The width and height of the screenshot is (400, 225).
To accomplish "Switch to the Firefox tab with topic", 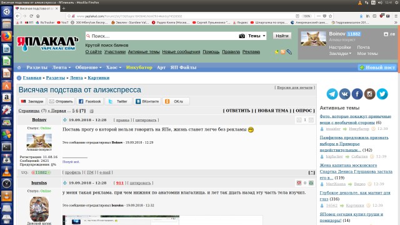I will coord(37,8).
